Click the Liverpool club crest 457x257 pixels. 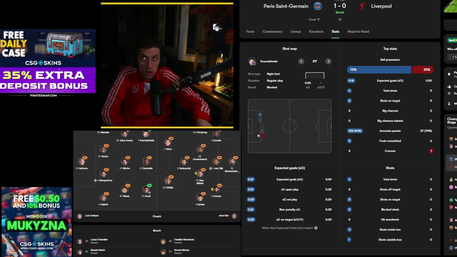pos(362,6)
